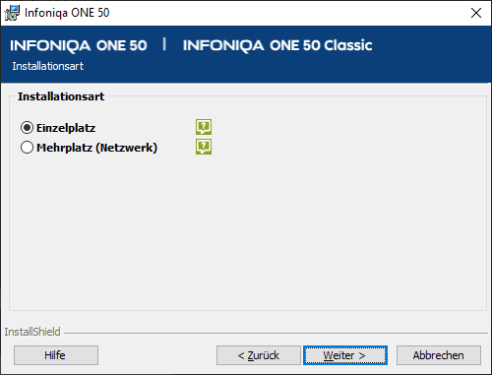Screen dimensions: 492x375
Task: Select the Einzelplatz radio button
Action: tap(27, 128)
